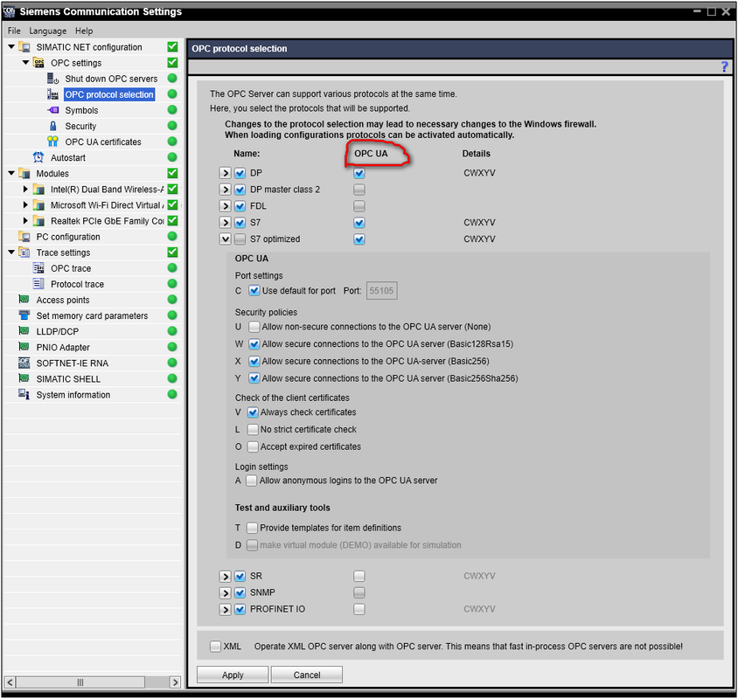Allow non-secure connections (None) checkbox

254,327
